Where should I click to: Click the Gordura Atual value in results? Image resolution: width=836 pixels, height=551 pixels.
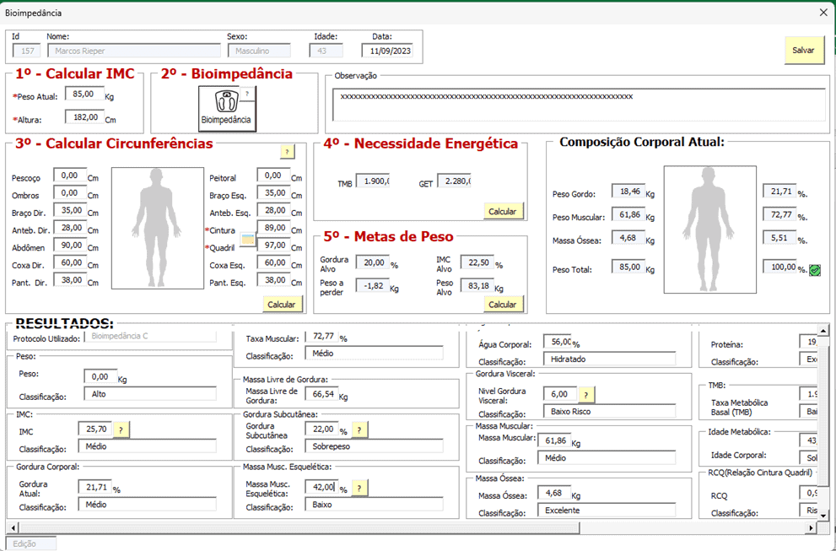[x=94, y=487]
